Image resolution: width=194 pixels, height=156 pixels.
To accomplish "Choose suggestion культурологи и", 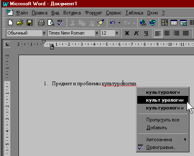I will point(163,108).
